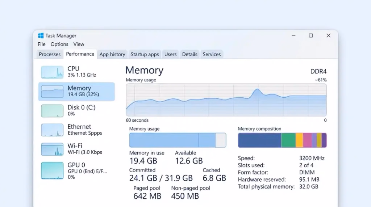Click the CPU label in sidebar
The height and width of the screenshot is (207, 371).
[73, 68]
